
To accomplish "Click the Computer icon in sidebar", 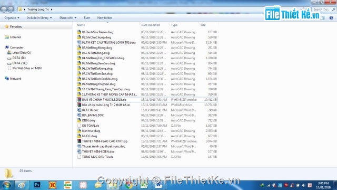I will [7, 47].
